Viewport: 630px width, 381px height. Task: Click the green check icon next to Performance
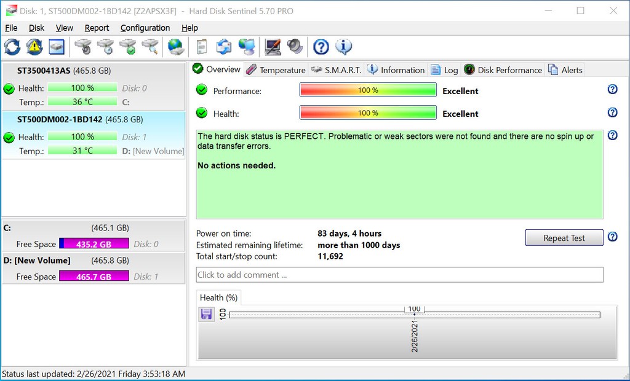click(202, 90)
